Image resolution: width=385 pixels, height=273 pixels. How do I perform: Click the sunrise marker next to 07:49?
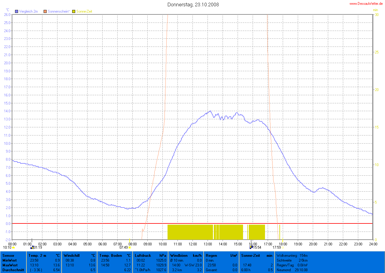click(130, 247)
